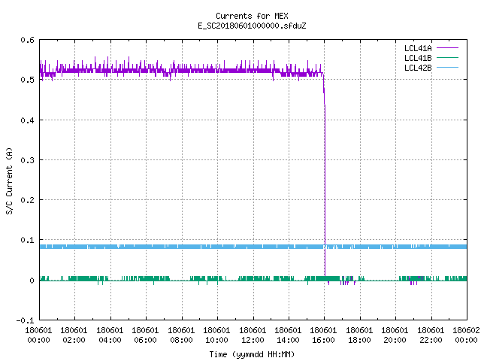Click the x-axis tick 180601 20:00
Screen dimensions: 481x361
pos(395,335)
